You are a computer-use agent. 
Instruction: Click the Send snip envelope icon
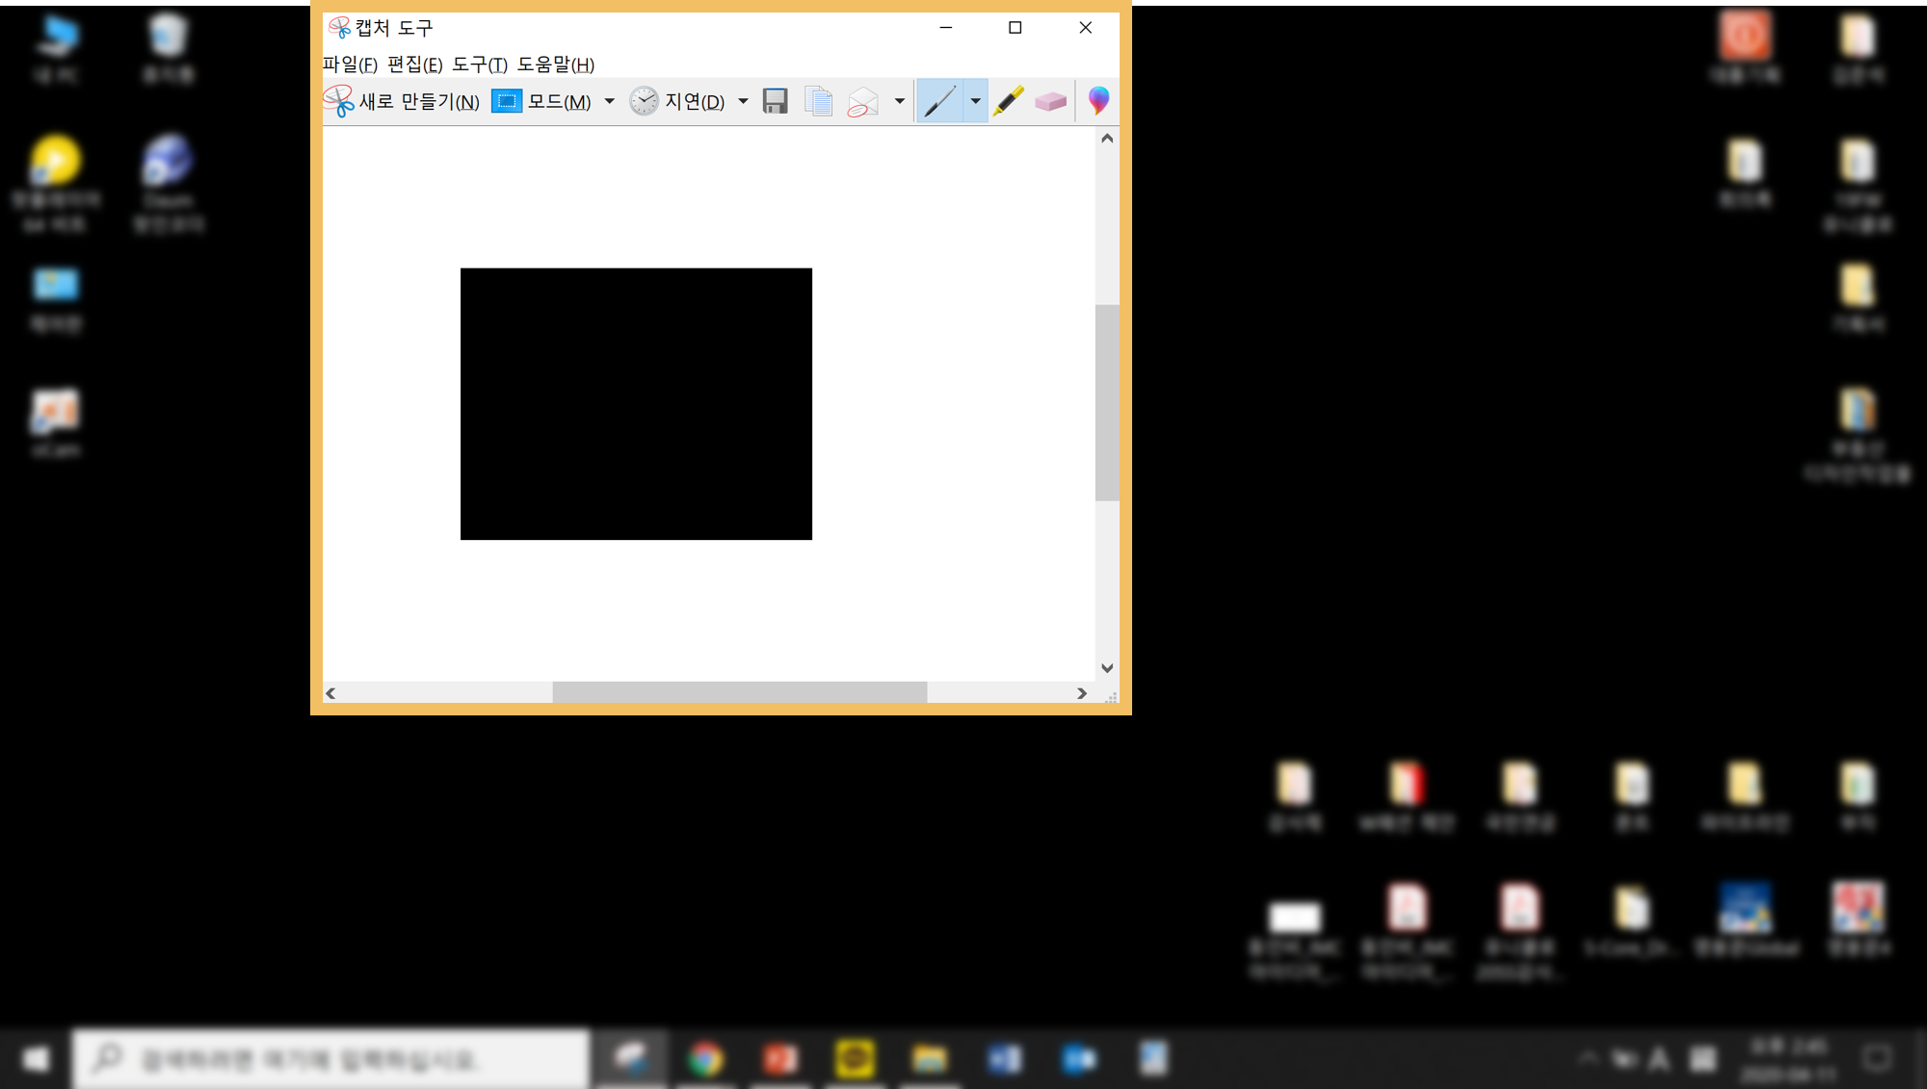click(x=862, y=102)
